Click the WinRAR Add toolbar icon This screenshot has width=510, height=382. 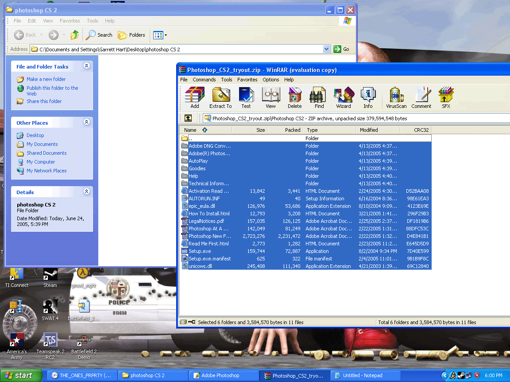[194, 97]
